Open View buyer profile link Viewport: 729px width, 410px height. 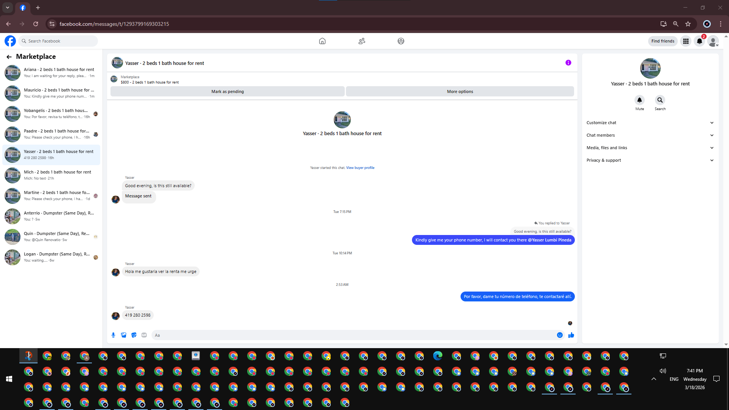tap(360, 168)
